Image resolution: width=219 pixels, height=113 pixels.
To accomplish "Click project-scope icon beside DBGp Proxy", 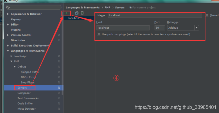I will tap(59, 77).
